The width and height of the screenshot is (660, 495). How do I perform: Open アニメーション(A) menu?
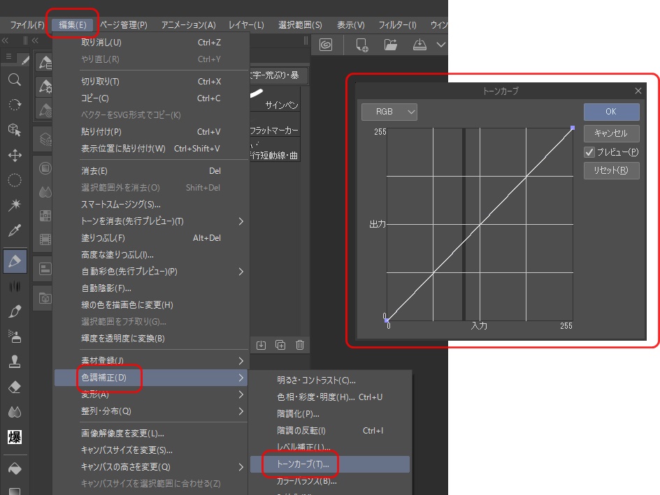tap(189, 25)
